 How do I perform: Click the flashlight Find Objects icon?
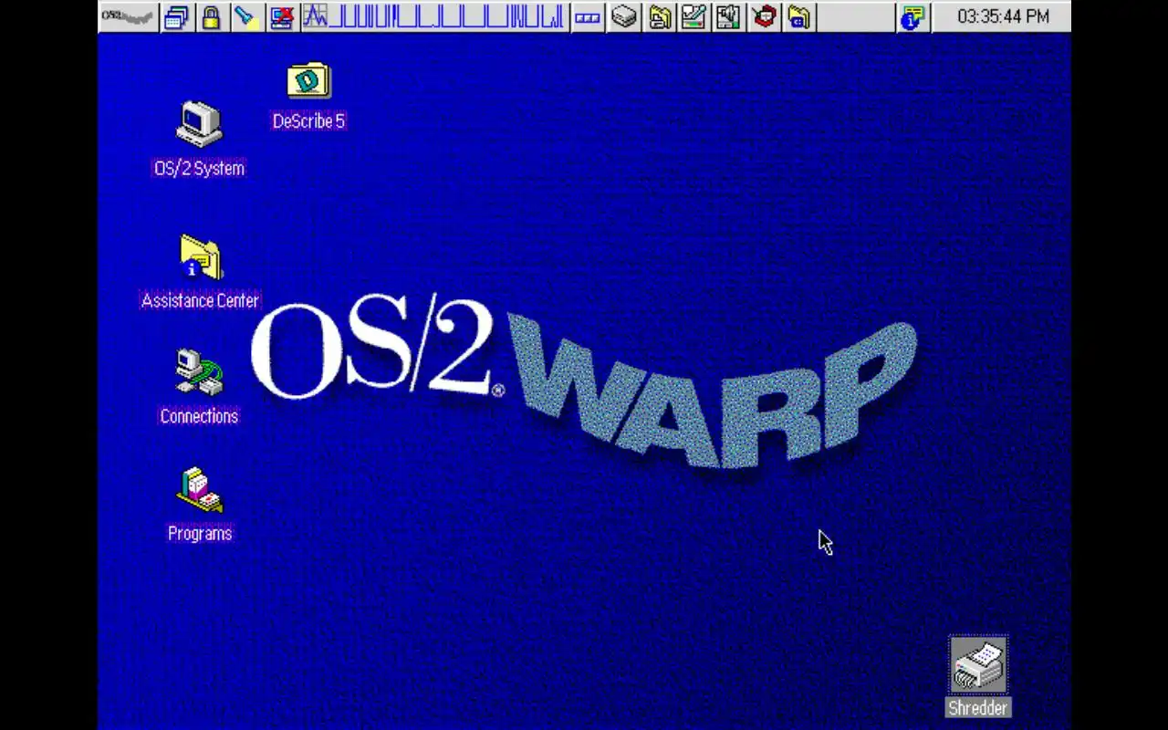pos(246,17)
